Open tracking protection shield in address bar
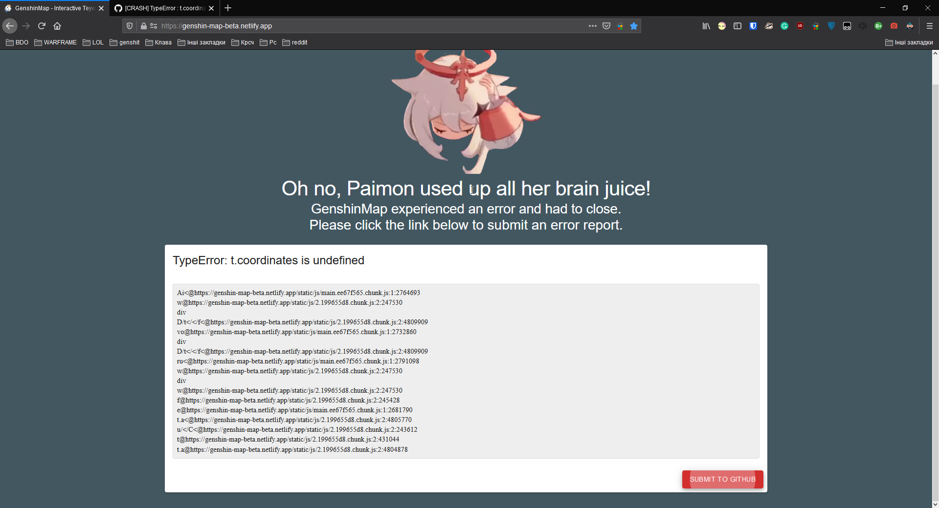The width and height of the screenshot is (939, 508). (x=130, y=26)
